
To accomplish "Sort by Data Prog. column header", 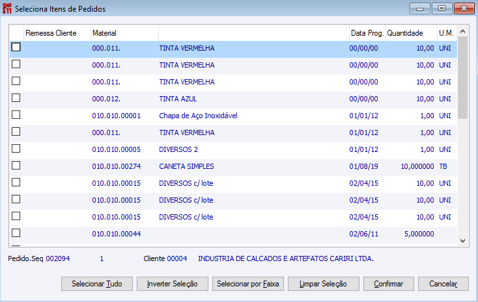I will [367, 33].
